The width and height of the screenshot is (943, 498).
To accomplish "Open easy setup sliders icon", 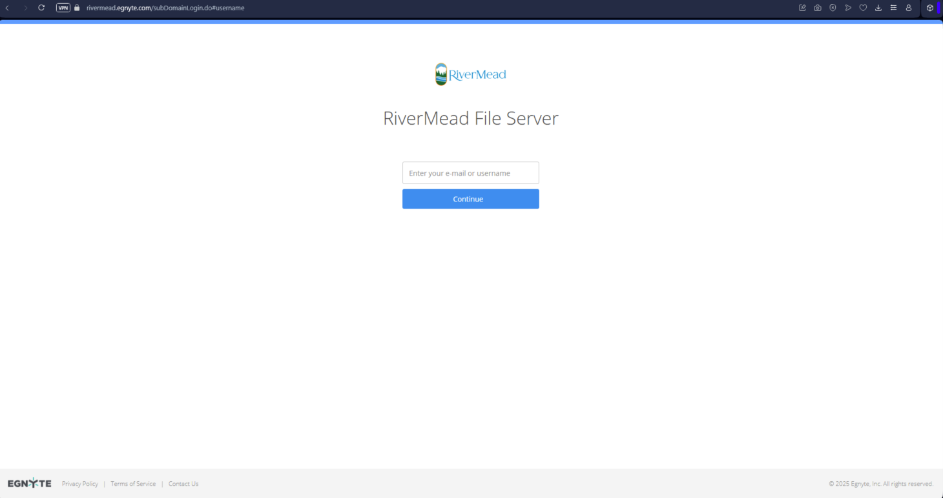I will [893, 8].
